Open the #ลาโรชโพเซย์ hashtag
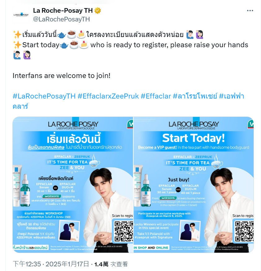This screenshot has height=271, width=261. point(195,96)
